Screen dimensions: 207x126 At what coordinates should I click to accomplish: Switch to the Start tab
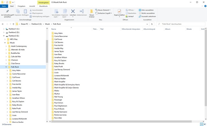[12, 6]
